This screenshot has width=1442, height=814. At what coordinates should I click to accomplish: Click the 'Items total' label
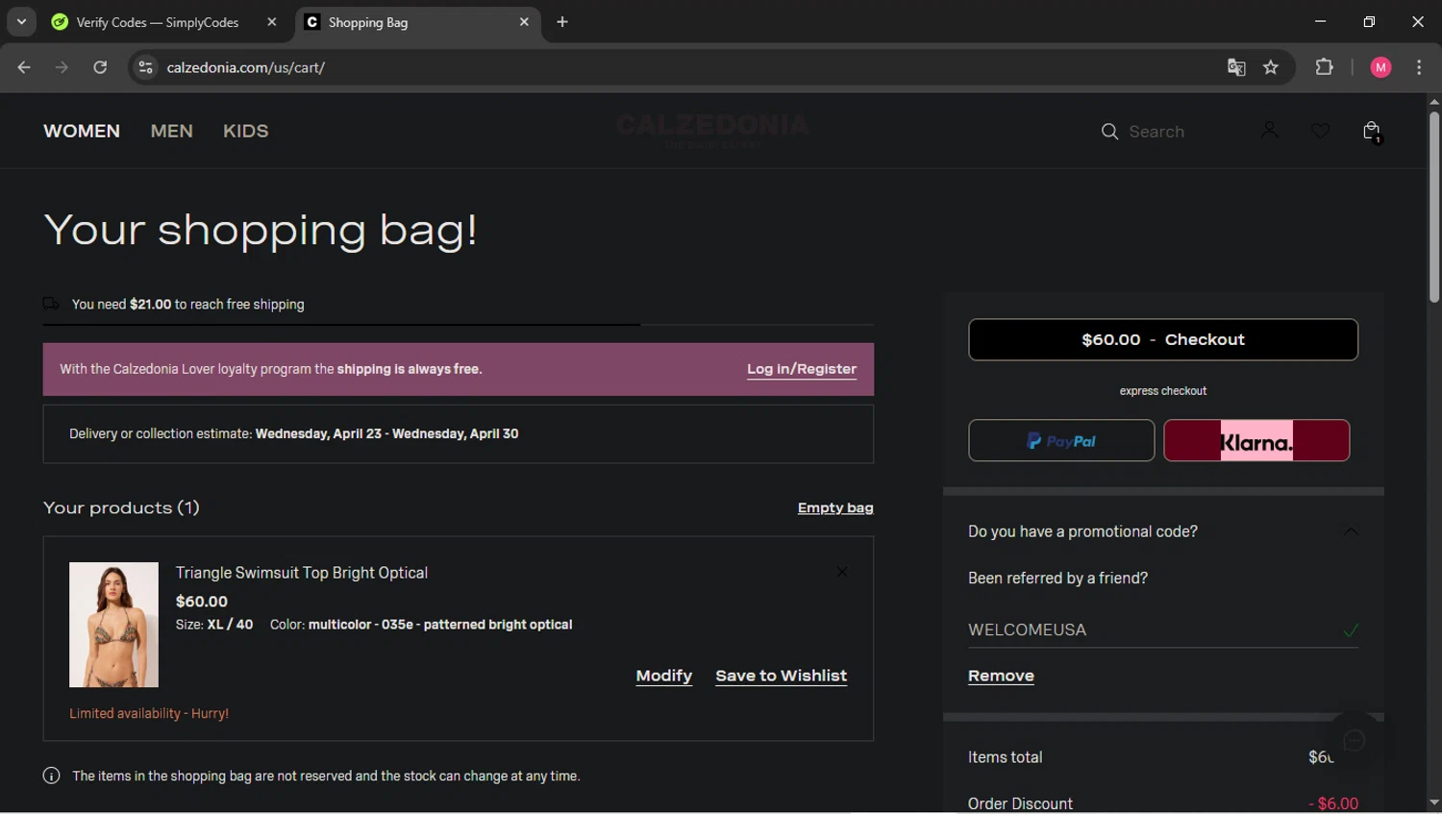(x=1005, y=757)
